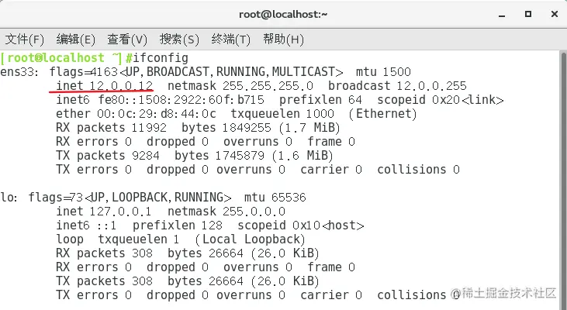This screenshot has height=310, width=567.
Task: Click netmask 255.0.0.0 value
Action: [x=254, y=212]
